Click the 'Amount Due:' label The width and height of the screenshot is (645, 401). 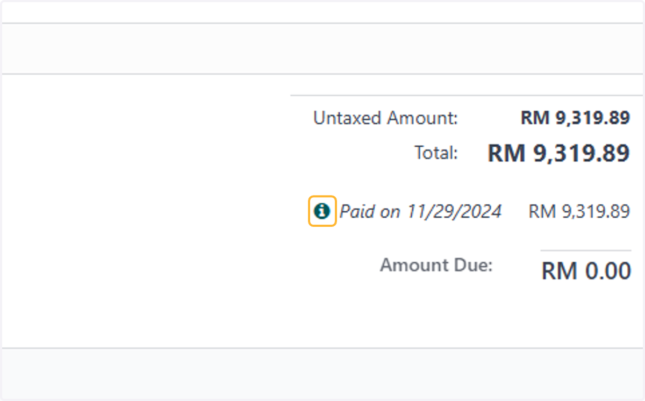pos(436,265)
